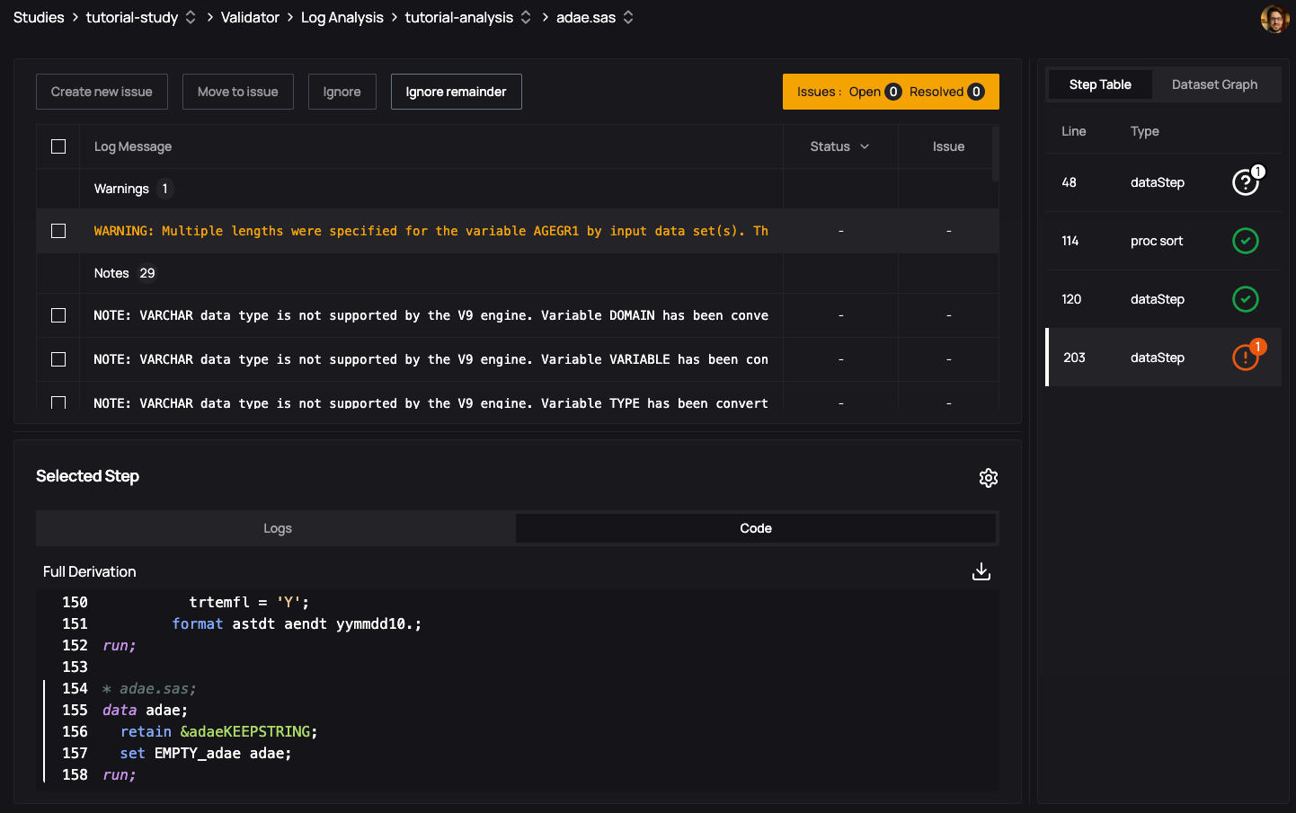The image size is (1296, 813).
Task: Click the green checkmark icon for line 114
Action: pos(1245,241)
